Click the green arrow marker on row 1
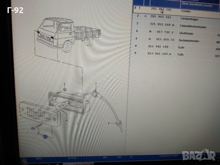 tap(135, 8)
